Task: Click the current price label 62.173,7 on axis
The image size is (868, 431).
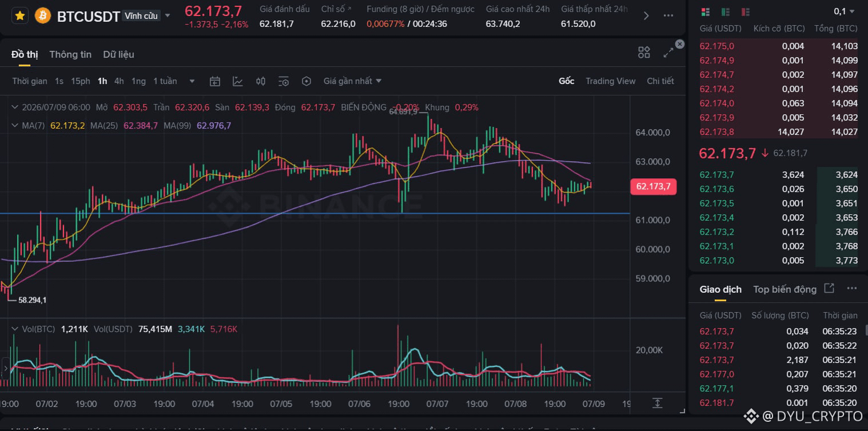Action: pos(653,186)
